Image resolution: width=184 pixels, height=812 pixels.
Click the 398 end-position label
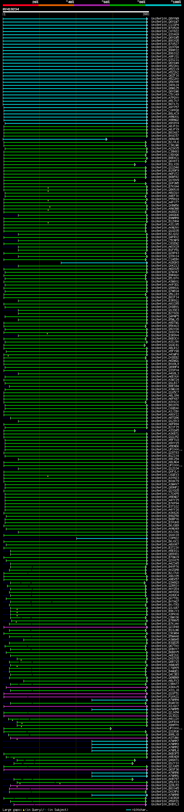point(145,14)
